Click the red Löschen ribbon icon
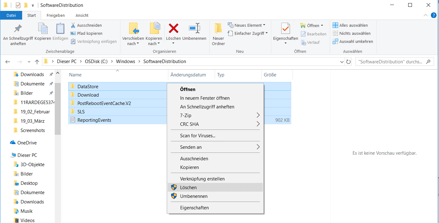 tap(173, 32)
